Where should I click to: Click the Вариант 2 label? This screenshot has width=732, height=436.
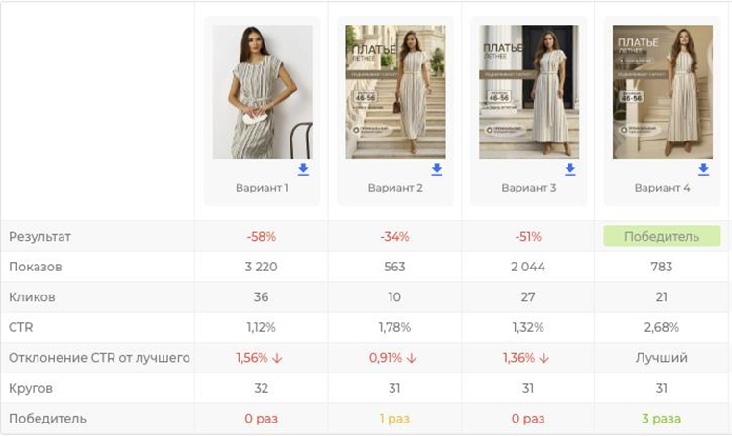point(395,188)
